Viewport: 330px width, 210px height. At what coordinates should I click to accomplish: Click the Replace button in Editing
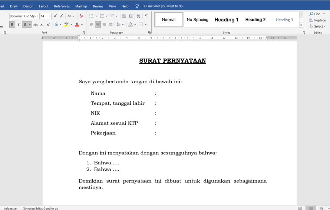click(318, 20)
